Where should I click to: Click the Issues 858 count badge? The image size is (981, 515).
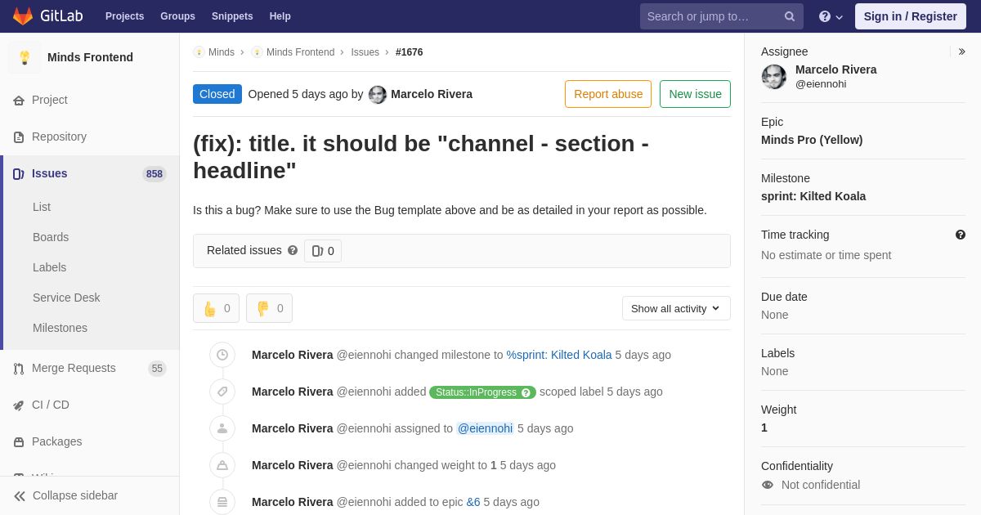tap(155, 174)
